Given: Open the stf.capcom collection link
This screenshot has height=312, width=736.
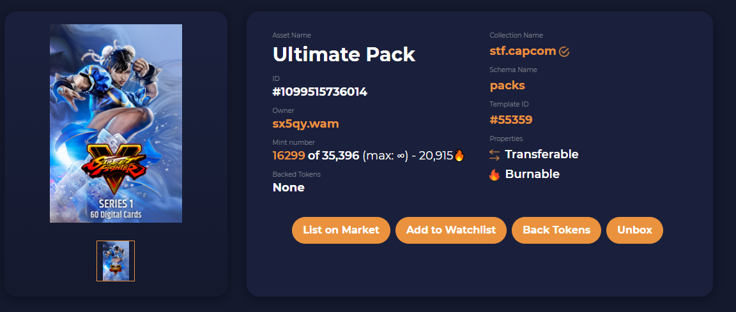Looking at the screenshot, I should 523,51.
